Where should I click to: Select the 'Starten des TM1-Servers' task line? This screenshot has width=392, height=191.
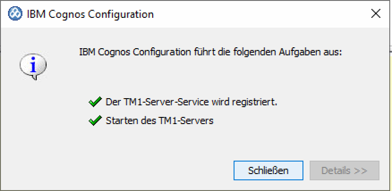[x=159, y=121]
